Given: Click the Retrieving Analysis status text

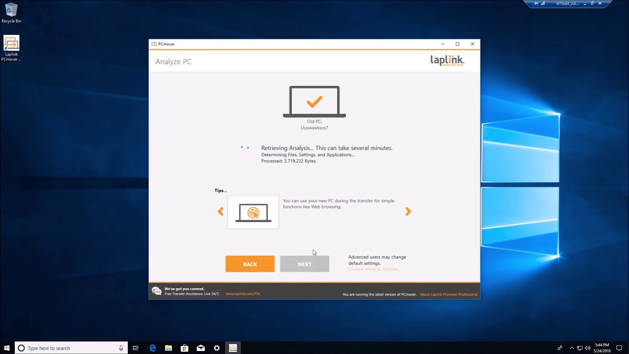Looking at the screenshot, I should point(327,148).
